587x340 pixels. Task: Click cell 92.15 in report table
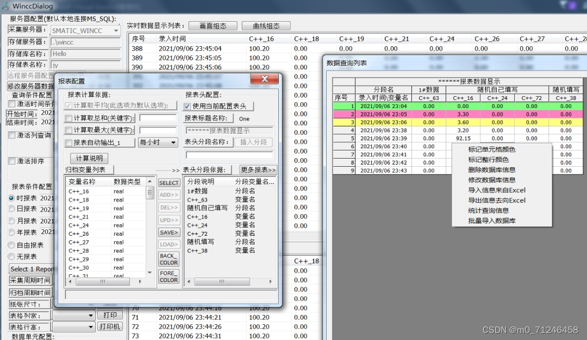point(463,138)
